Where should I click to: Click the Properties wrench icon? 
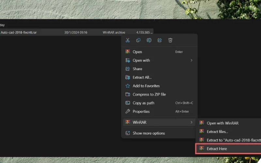pyautogui.click(x=128, y=111)
